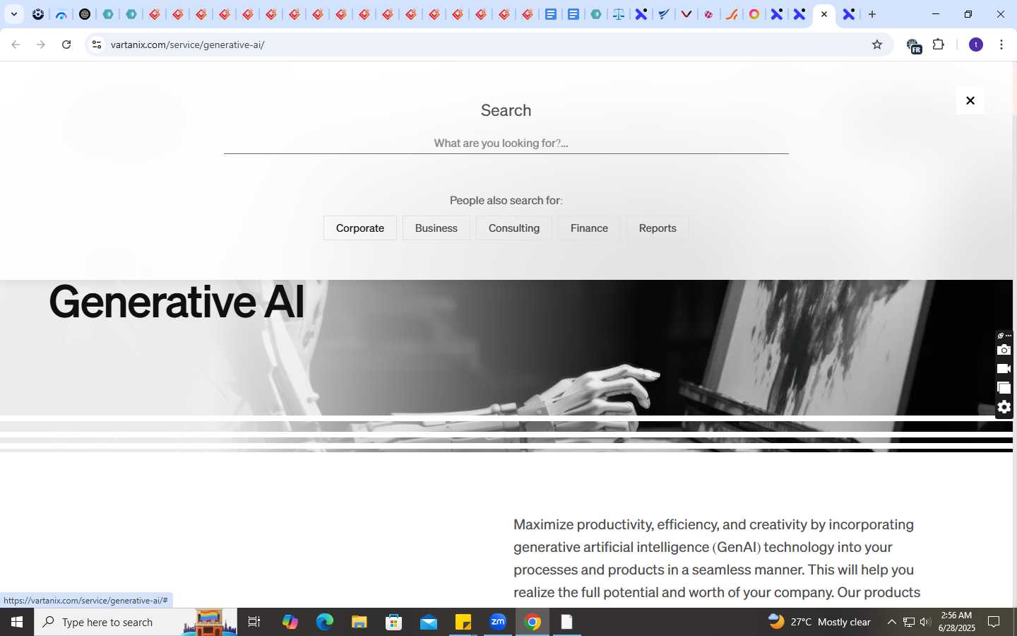The image size is (1017, 636).
Task: Open the gallery stack icon in side toolbar
Action: pos(1004,388)
